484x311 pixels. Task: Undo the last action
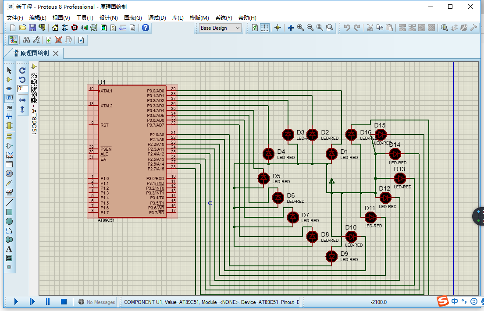pos(347,28)
